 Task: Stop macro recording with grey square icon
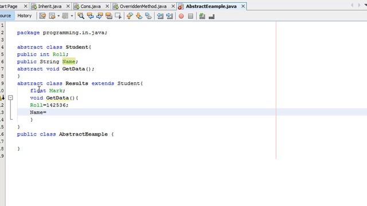point(190,16)
